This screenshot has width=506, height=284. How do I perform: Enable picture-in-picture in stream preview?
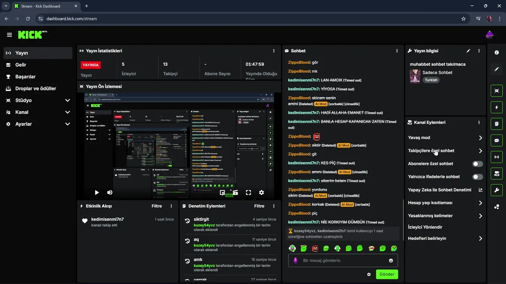pos(222,192)
